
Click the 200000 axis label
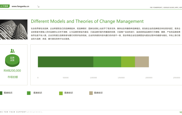coord(149,78)
